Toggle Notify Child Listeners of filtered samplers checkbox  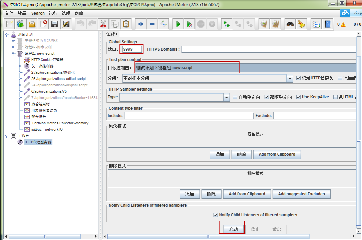[216, 215]
